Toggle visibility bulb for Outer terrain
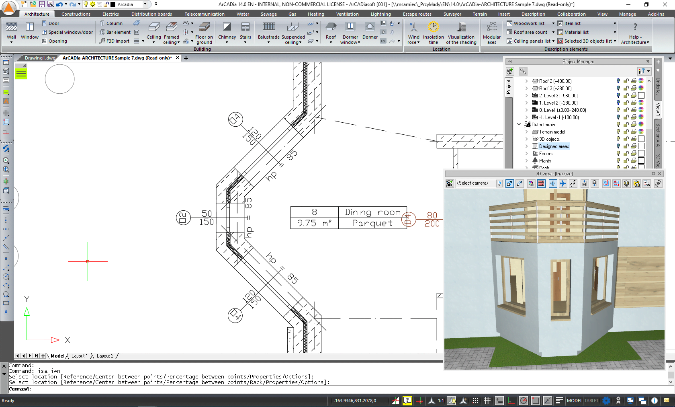675x407 pixels. pos(618,124)
